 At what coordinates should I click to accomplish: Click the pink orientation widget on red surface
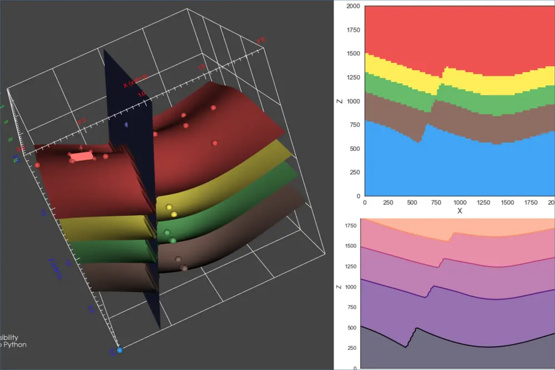(x=82, y=157)
